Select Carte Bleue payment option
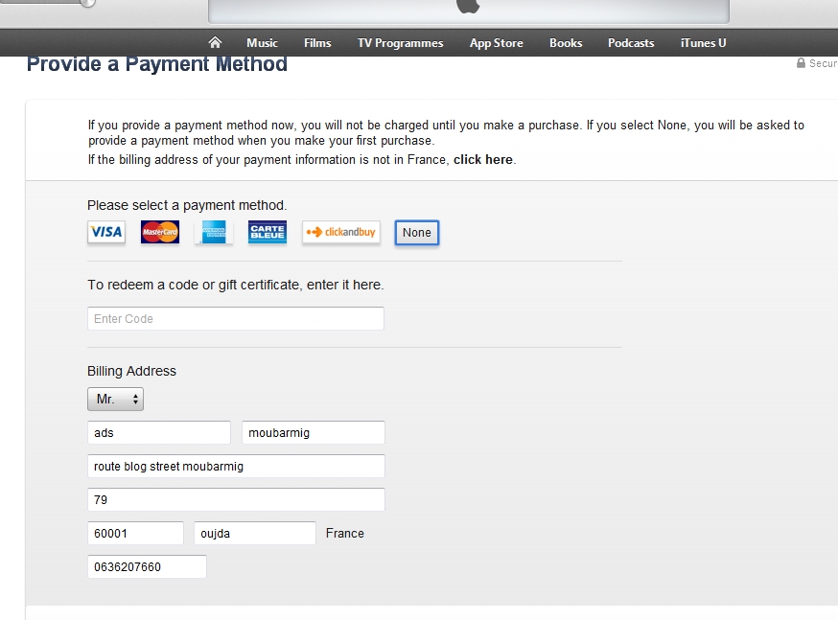Image resolution: width=838 pixels, height=620 pixels. (x=268, y=232)
